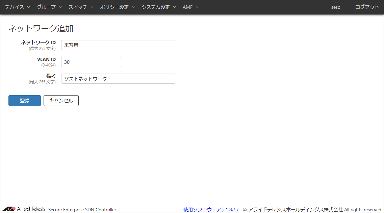384x213 pixels.
Task: Click the ネットワーク ID label
Action: pos(39,42)
